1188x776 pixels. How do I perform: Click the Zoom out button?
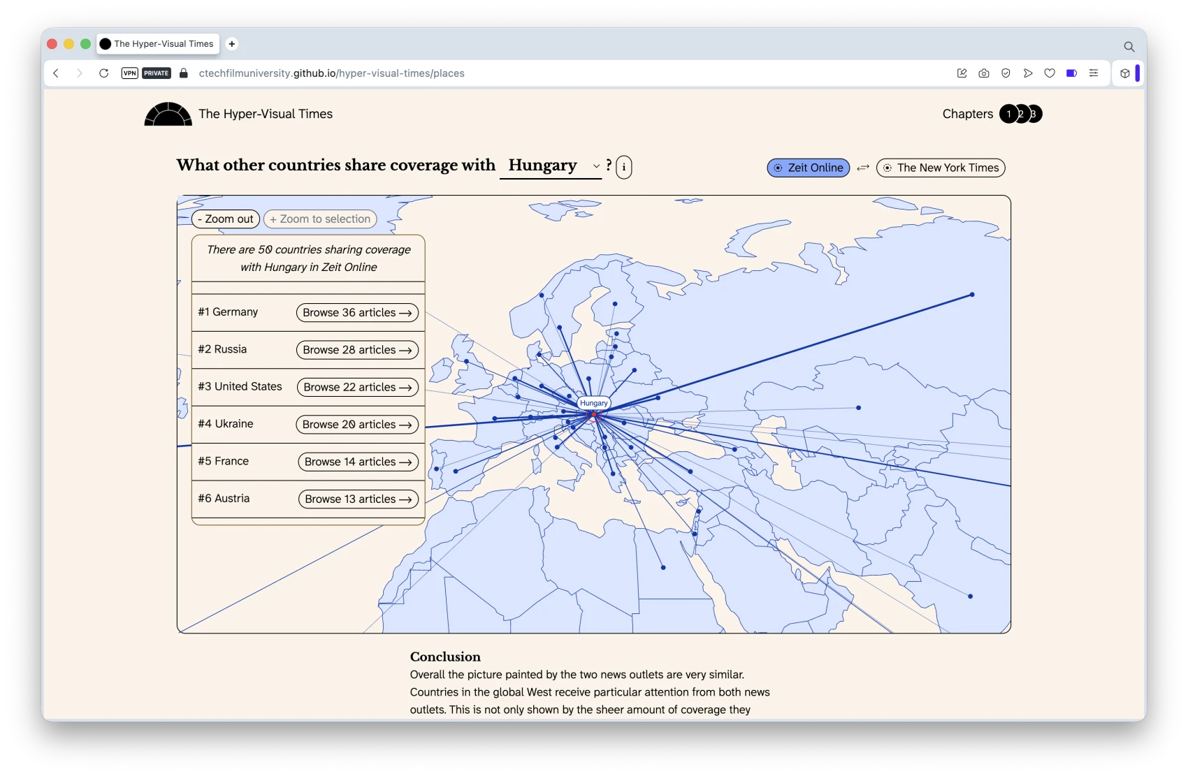(x=226, y=219)
